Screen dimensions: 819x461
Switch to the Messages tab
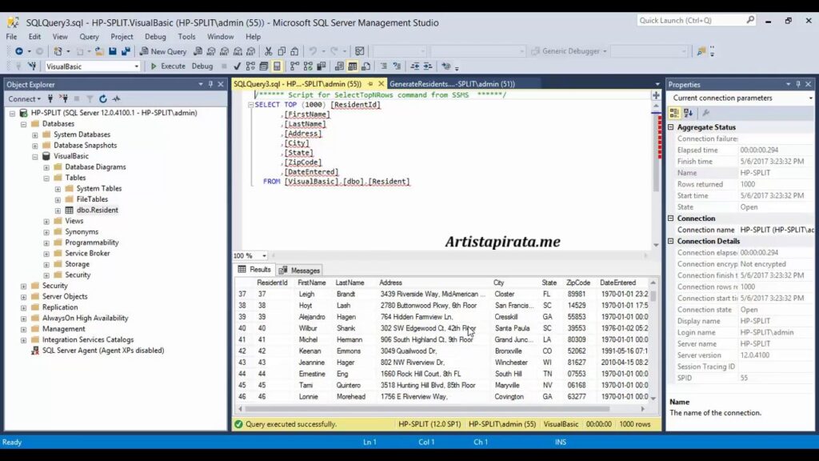(299, 271)
